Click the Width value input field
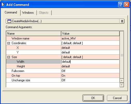 pyautogui.click(x=90, y=62)
